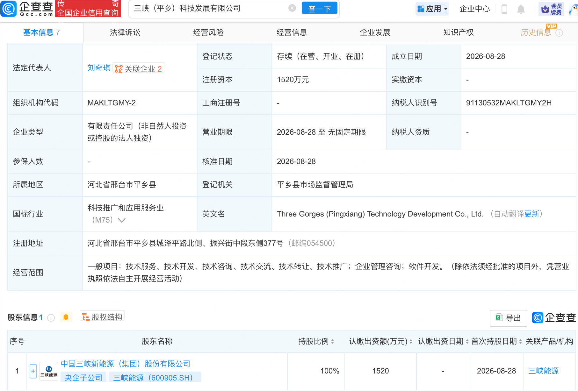
Task: Open the 历史信息 VIP tab
Action: tap(536, 32)
